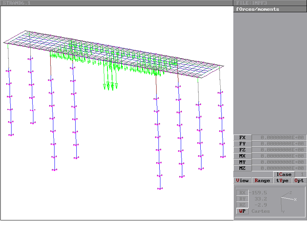This screenshot has width=307, height=230.
Task: Select the FZ force component button
Action: pos(242,150)
